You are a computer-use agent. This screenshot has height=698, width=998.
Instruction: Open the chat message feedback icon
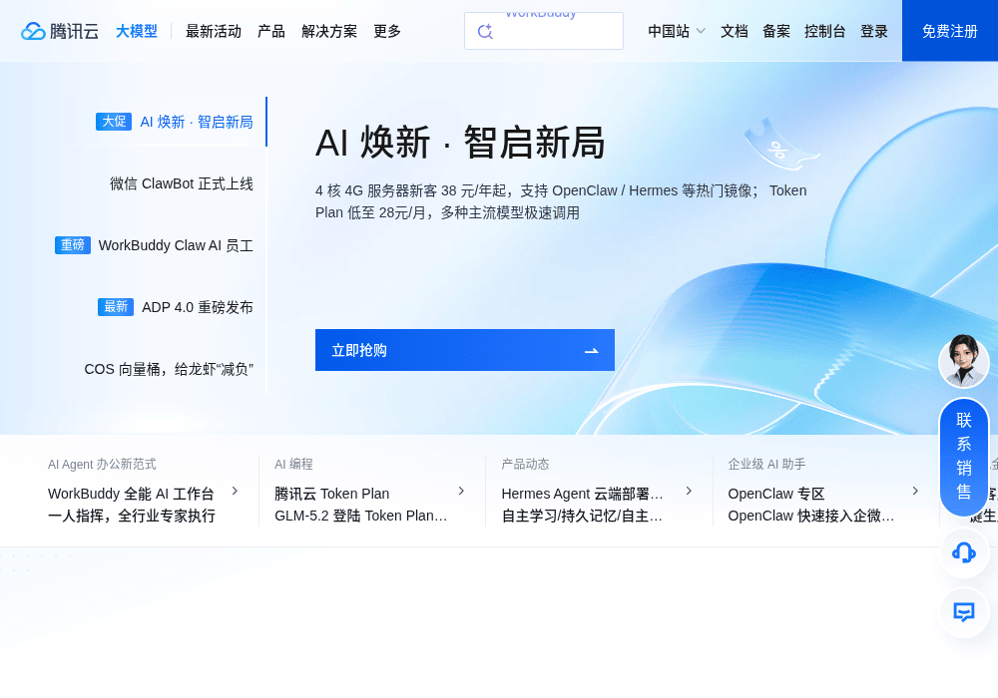[964, 612]
